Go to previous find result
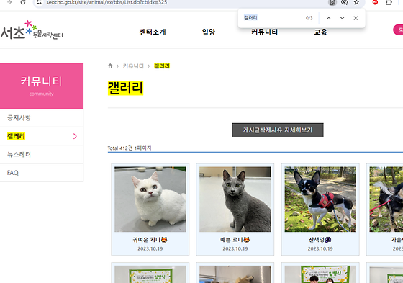403x283 pixels. click(329, 18)
